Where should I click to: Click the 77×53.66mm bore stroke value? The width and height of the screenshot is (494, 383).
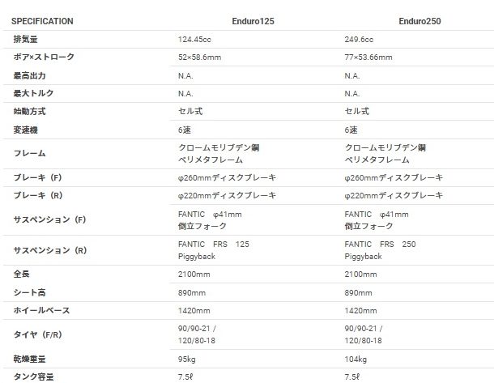coord(368,57)
